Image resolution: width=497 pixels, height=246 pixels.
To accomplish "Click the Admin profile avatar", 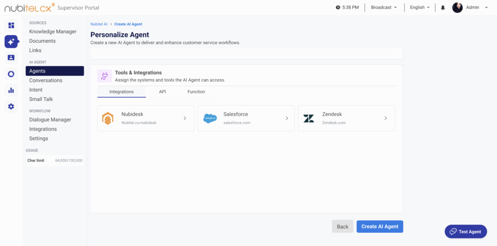I will click(x=457, y=8).
